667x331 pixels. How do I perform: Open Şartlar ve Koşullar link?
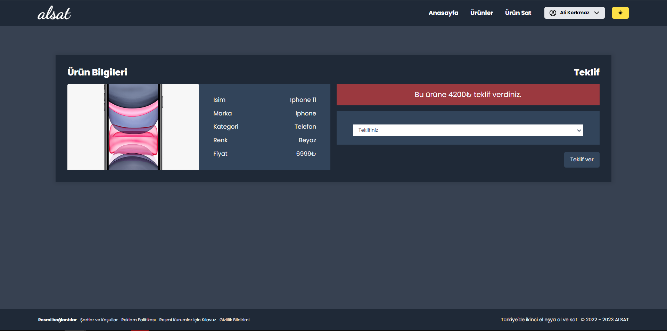(99, 320)
